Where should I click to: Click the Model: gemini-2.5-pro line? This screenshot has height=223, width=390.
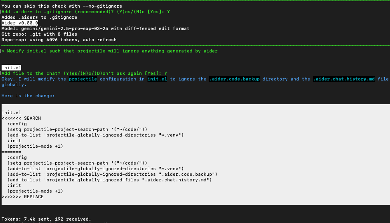click(x=95, y=28)
